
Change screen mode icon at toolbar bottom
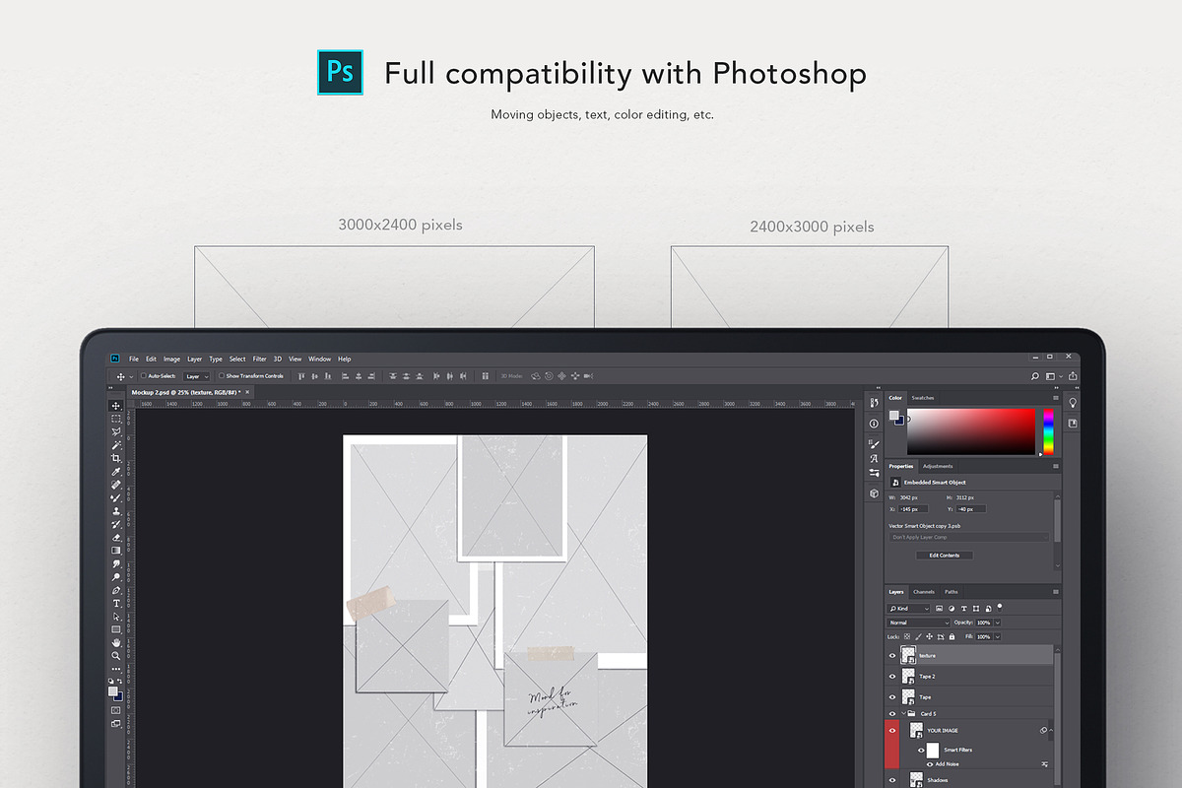[116, 724]
